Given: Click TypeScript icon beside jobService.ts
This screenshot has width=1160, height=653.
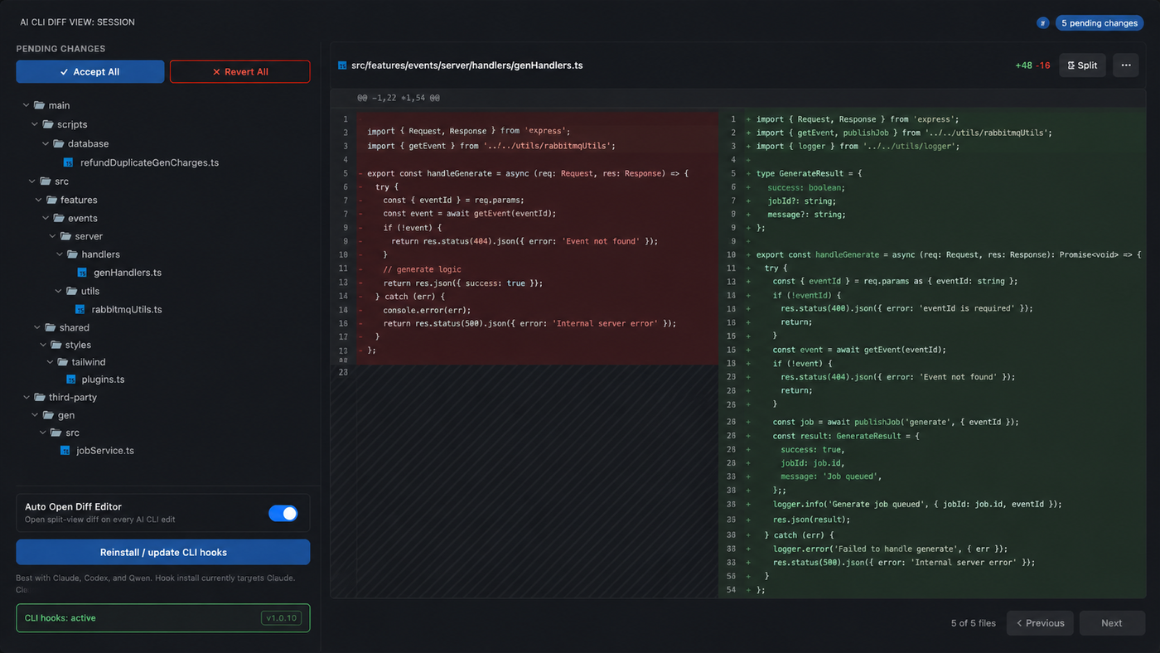Looking at the screenshot, I should click(65, 451).
